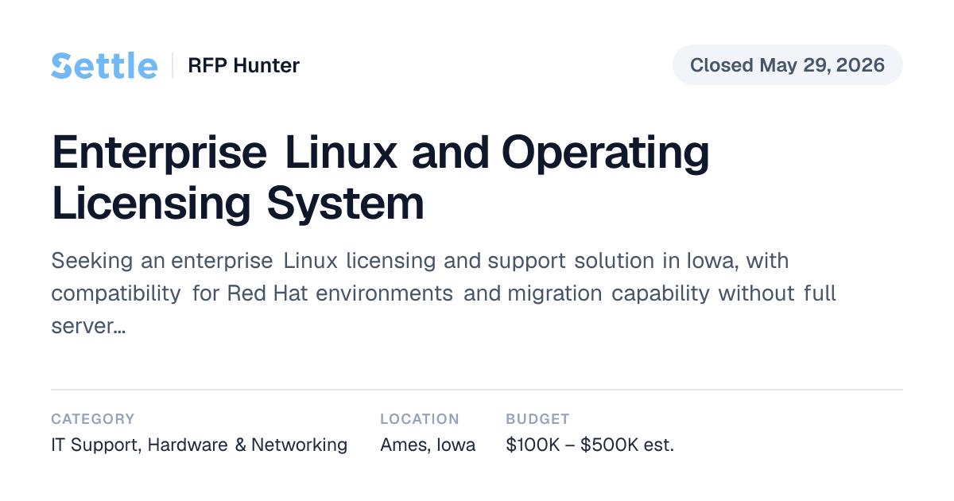The height and width of the screenshot is (501, 954).
Task: Select IT Support, Hardware & Networking value
Action: click(200, 445)
